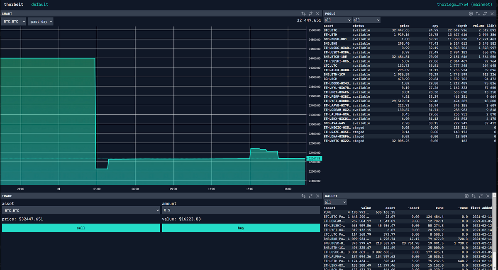Select the ETH.ETH row in Pools

click(x=410, y=34)
